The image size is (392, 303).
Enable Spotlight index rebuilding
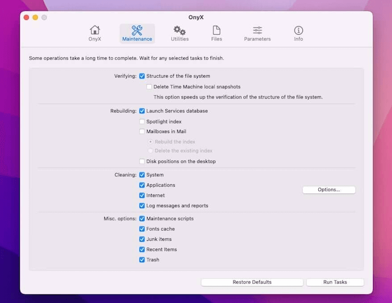click(x=142, y=122)
